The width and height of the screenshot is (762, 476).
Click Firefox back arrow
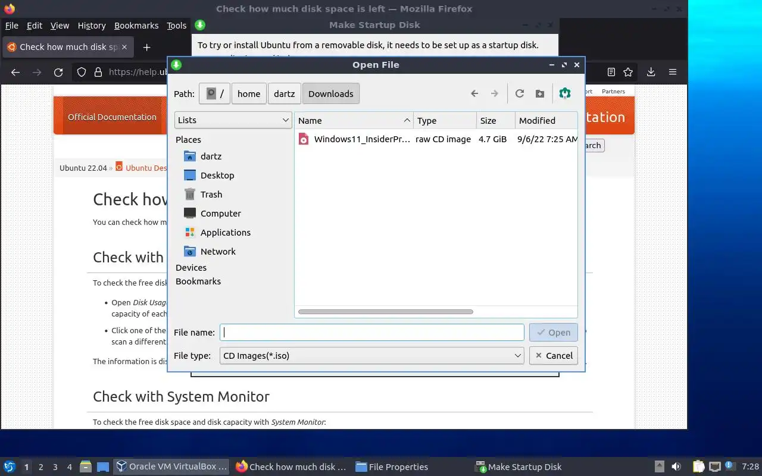tap(15, 72)
